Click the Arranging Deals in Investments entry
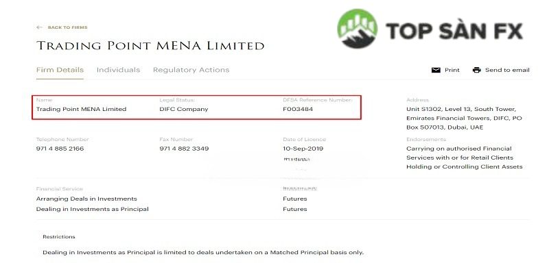Image resolution: width=549 pixels, height=274 pixels. pyautogui.click(x=86, y=199)
